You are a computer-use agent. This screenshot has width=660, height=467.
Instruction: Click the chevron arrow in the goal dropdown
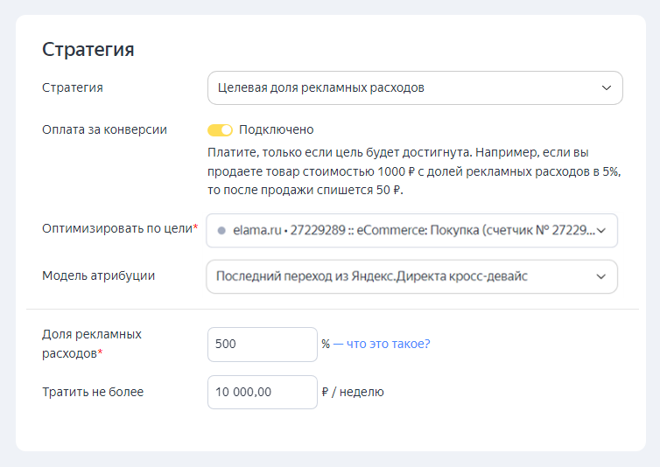(x=601, y=231)
